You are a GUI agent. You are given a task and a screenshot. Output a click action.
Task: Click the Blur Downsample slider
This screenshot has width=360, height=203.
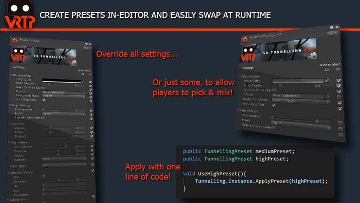point(59,146)
